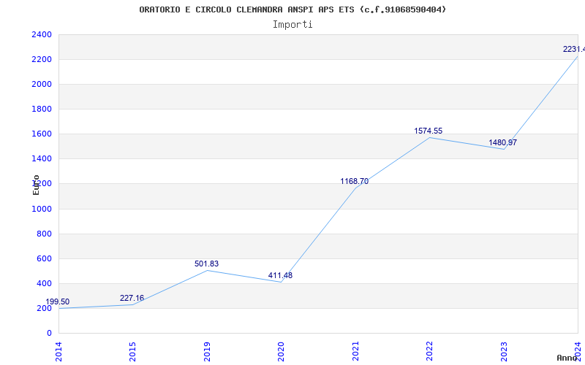Click the 2022 x-axis year label
Image resolution: width=585 pixels, height=365 pixels.
coord(429,352)
